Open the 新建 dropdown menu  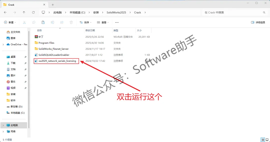pyautogui.click(x=10, y=22)
